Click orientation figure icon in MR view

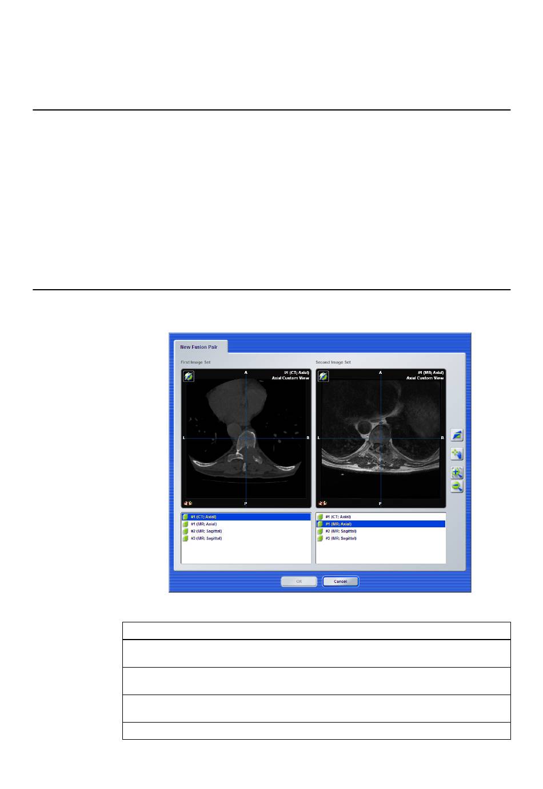click(x=322, y=503)
